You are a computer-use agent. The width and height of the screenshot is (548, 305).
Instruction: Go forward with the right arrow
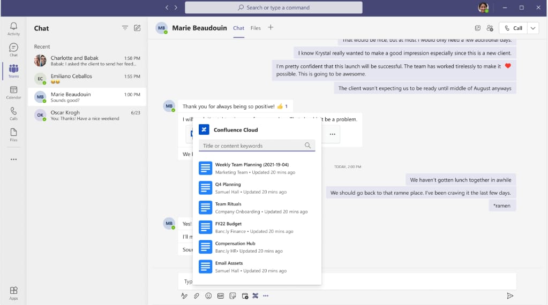[176, 7]
